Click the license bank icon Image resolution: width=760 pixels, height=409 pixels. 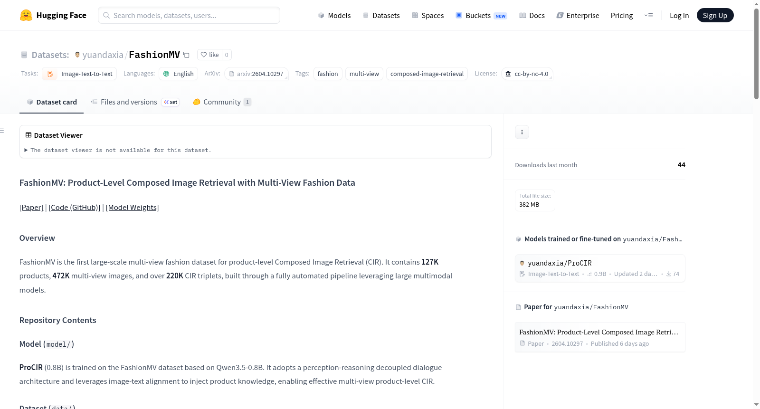point(508,74)
